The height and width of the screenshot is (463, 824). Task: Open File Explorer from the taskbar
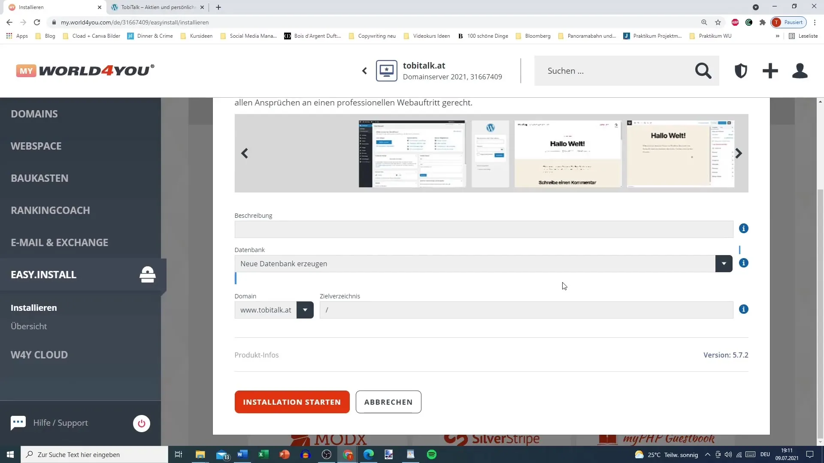pyautogui.click(x=200, y=454)
